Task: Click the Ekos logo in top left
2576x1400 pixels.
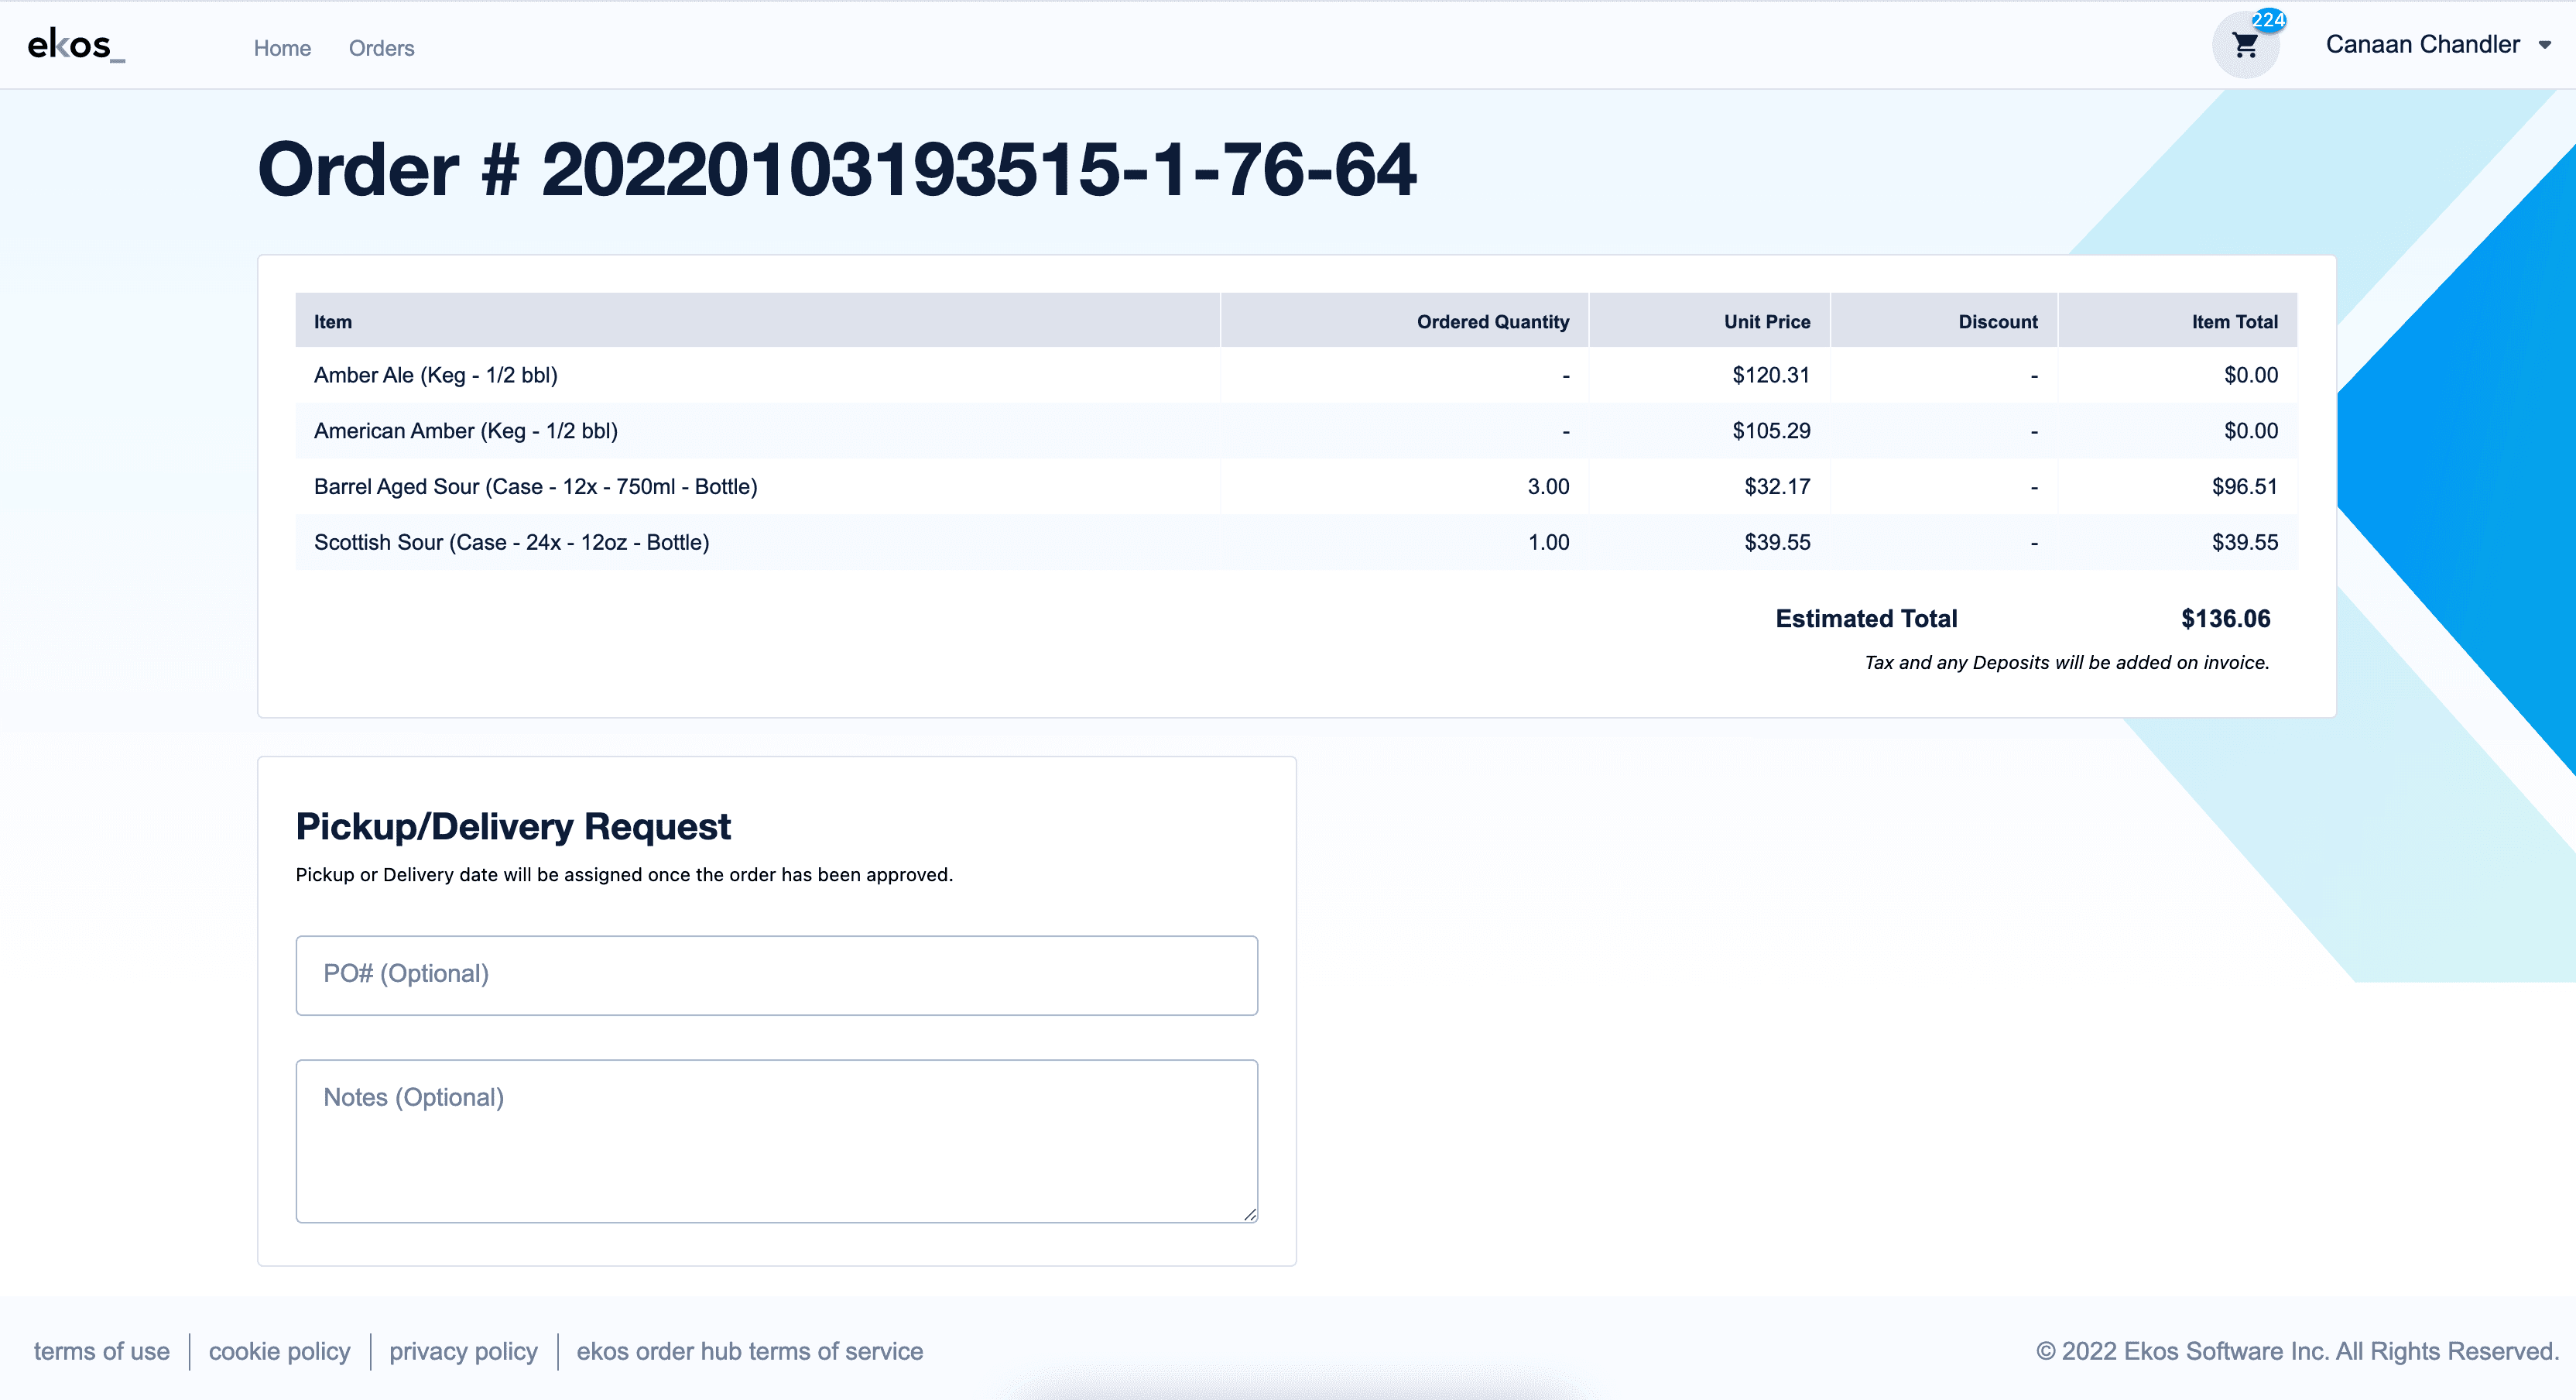Action: point(77,45)
